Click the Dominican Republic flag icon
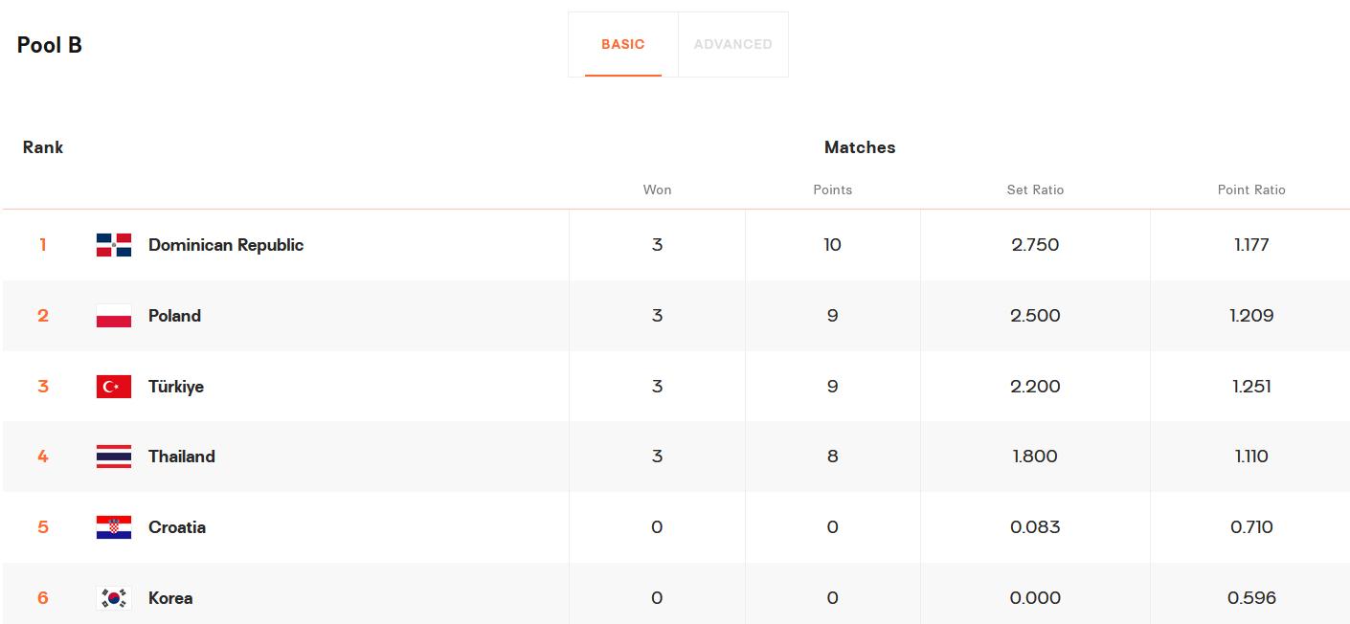The width and height of the screenshot is (1350, 624). (x=114, y=245)
